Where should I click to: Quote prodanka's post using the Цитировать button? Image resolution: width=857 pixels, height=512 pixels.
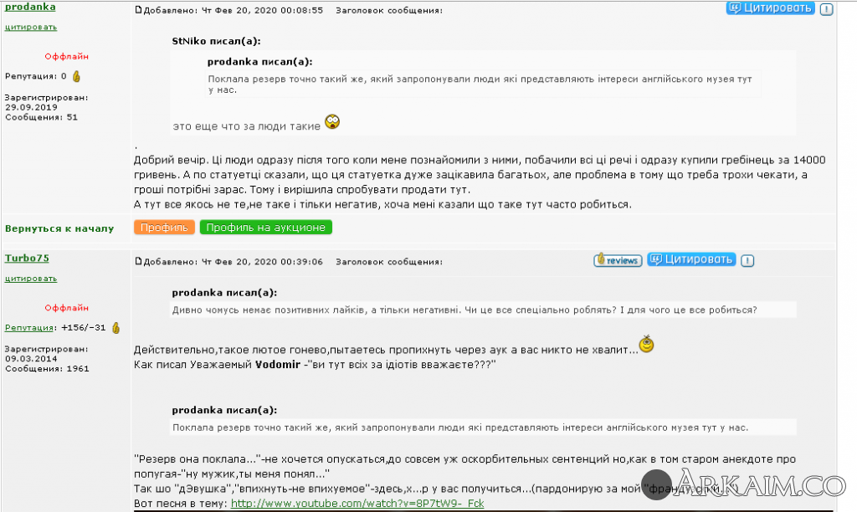coord(770,8)
